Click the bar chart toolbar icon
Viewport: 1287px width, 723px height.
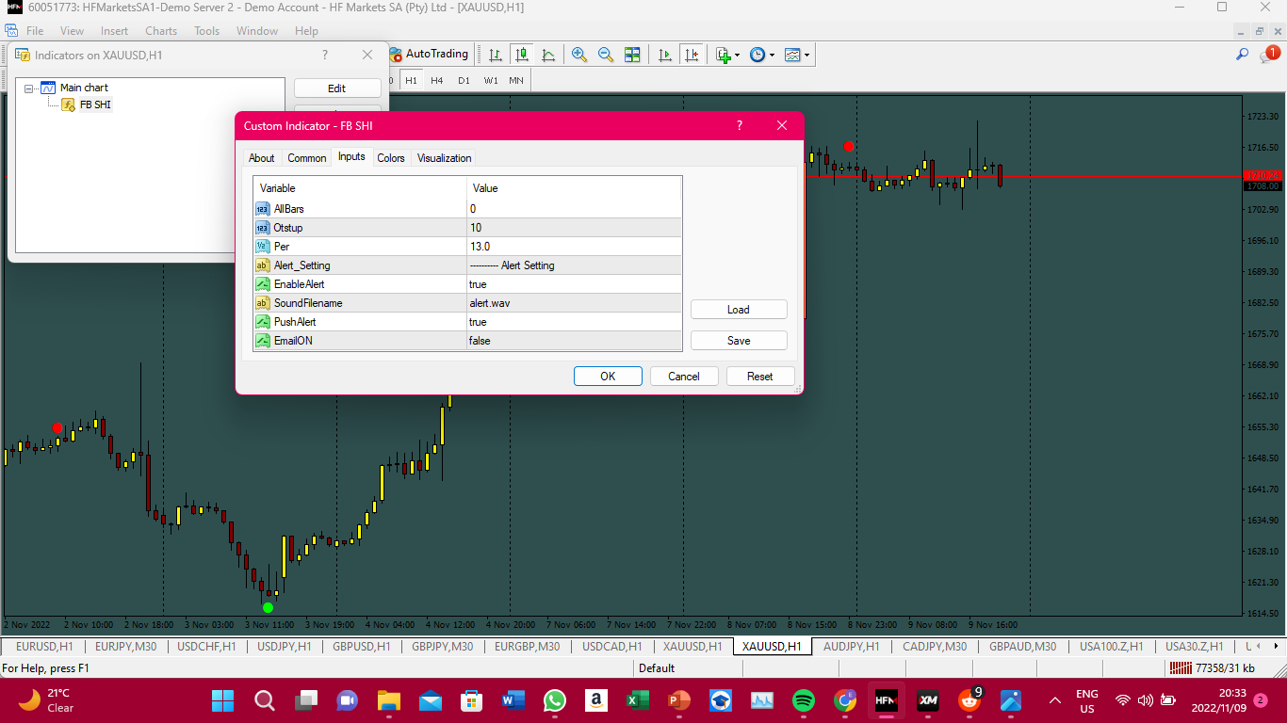pos(495,55)
